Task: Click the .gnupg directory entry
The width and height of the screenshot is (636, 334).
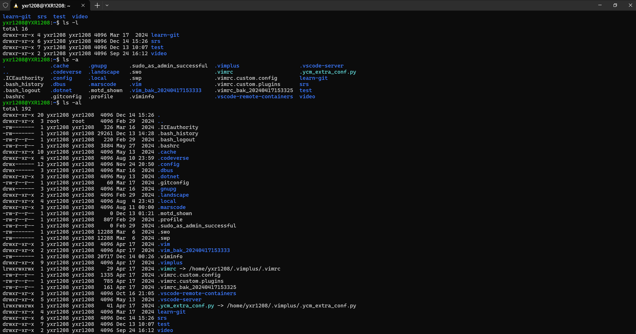Action: [x=98, y=65]
